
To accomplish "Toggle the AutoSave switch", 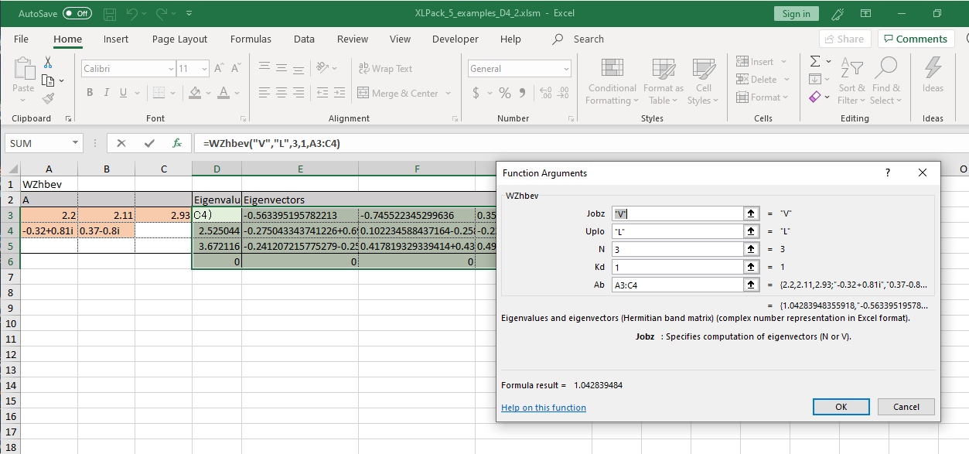I will click(77, 13).
